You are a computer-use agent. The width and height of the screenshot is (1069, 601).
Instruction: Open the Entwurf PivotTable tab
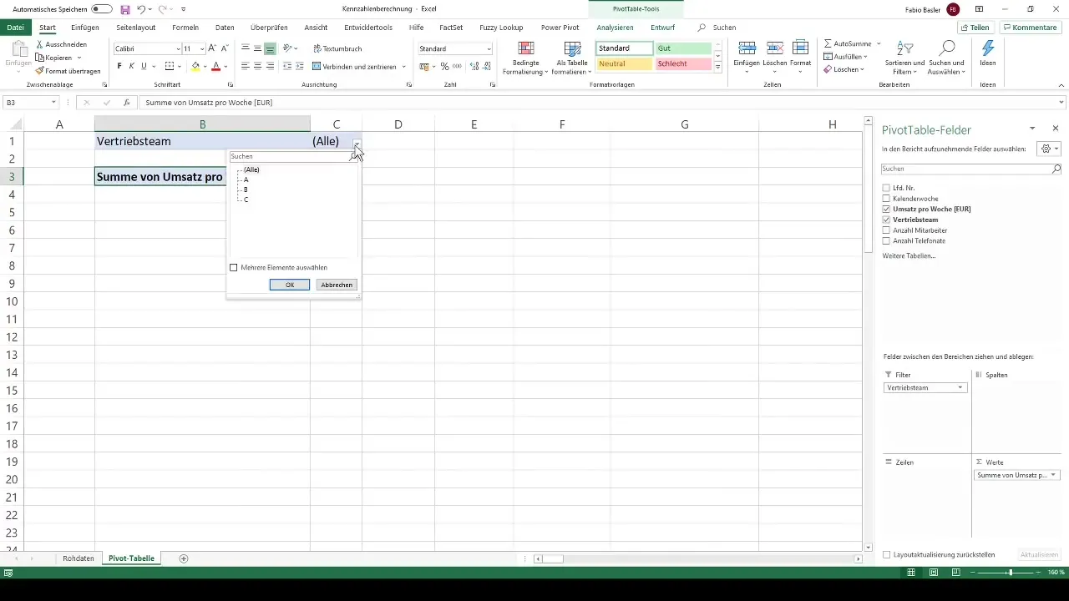(x=662, y=28)
